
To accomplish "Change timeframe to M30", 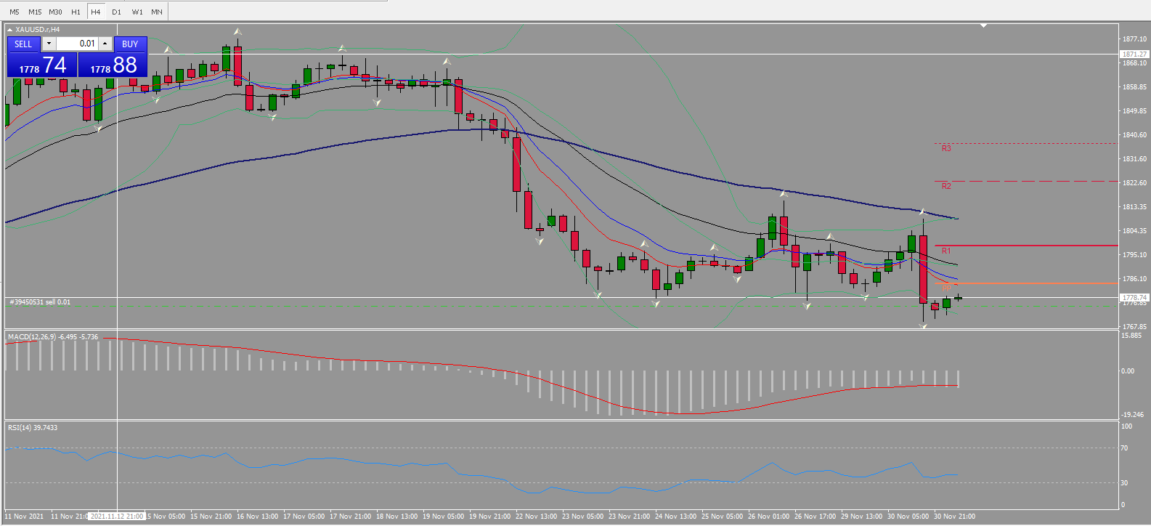I will click(56, 12).
